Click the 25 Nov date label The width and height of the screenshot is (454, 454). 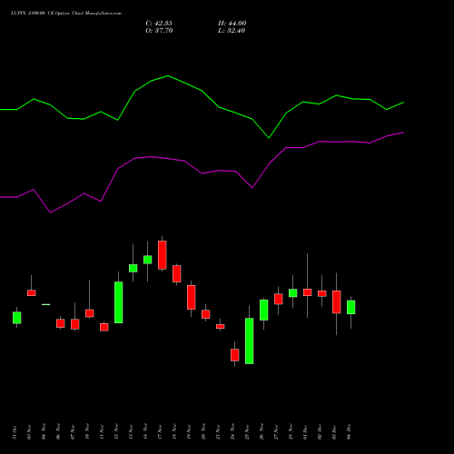pos(247,432)
